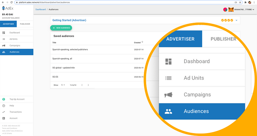
Task: Click the Account profile card icon
Action: click(x=4, y=118)
